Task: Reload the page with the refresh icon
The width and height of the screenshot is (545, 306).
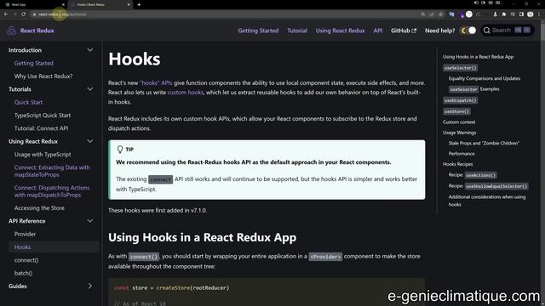Action: click(24, 14)
